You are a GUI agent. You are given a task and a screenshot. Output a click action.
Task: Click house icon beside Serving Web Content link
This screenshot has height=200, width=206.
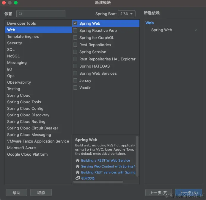pyautogui.click(x=78, y=166)
